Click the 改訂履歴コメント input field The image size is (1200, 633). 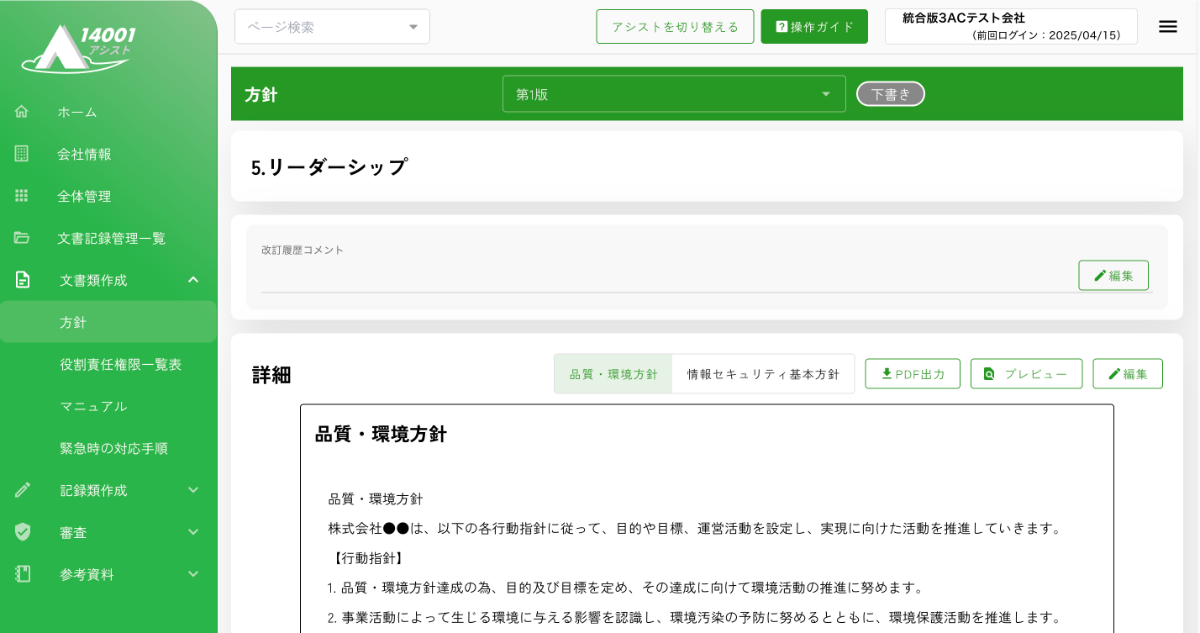pyautogui.click(x=664, y=279)
